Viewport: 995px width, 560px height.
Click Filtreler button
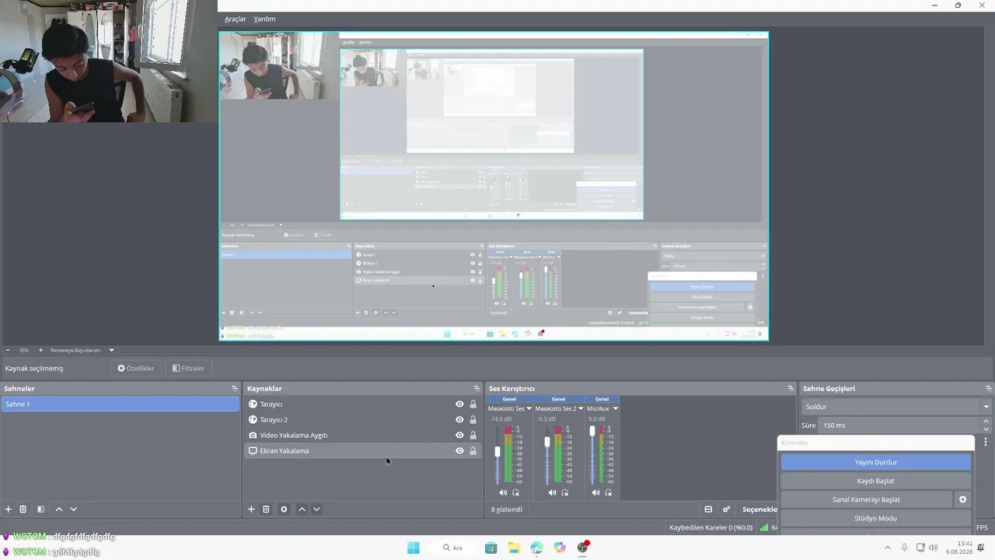[188, 369]
